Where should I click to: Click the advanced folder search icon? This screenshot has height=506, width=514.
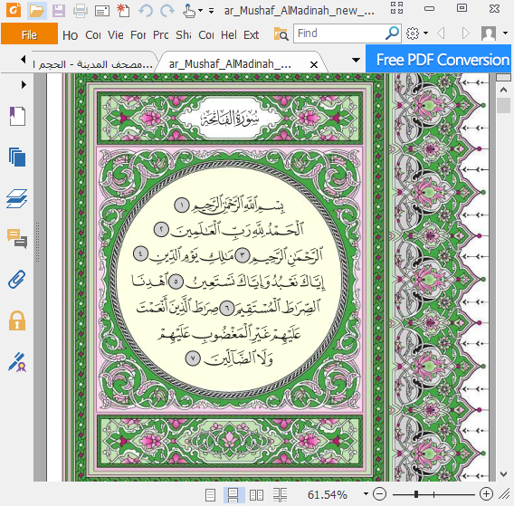coord(281,33)
